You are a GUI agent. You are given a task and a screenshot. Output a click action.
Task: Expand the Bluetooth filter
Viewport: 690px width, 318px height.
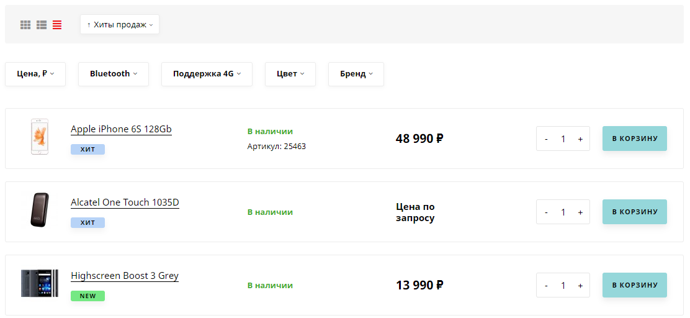[x=114, y=74]
